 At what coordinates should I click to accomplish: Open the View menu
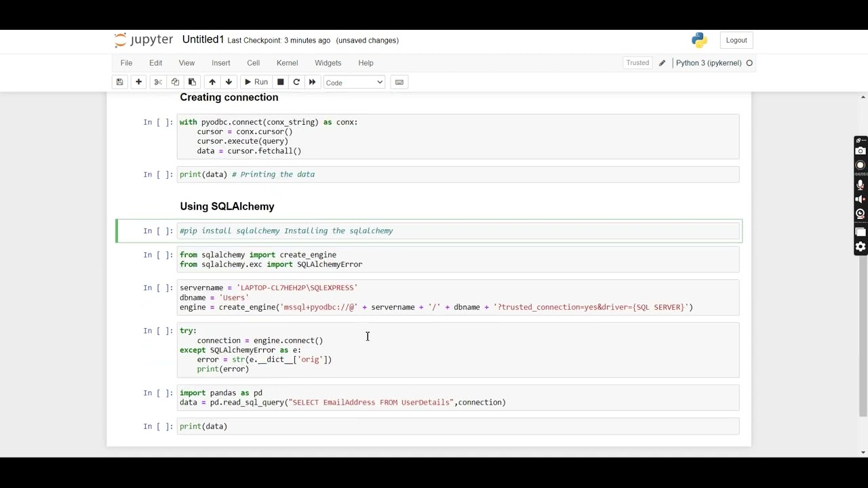pos(186,63)
